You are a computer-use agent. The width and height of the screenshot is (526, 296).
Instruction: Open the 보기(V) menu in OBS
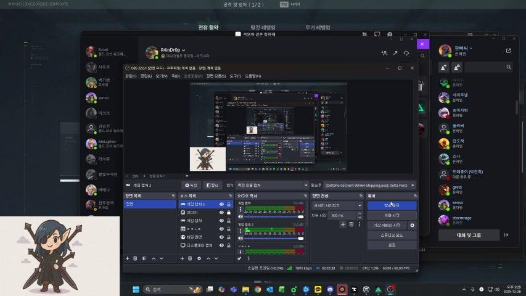pos(162,76)
